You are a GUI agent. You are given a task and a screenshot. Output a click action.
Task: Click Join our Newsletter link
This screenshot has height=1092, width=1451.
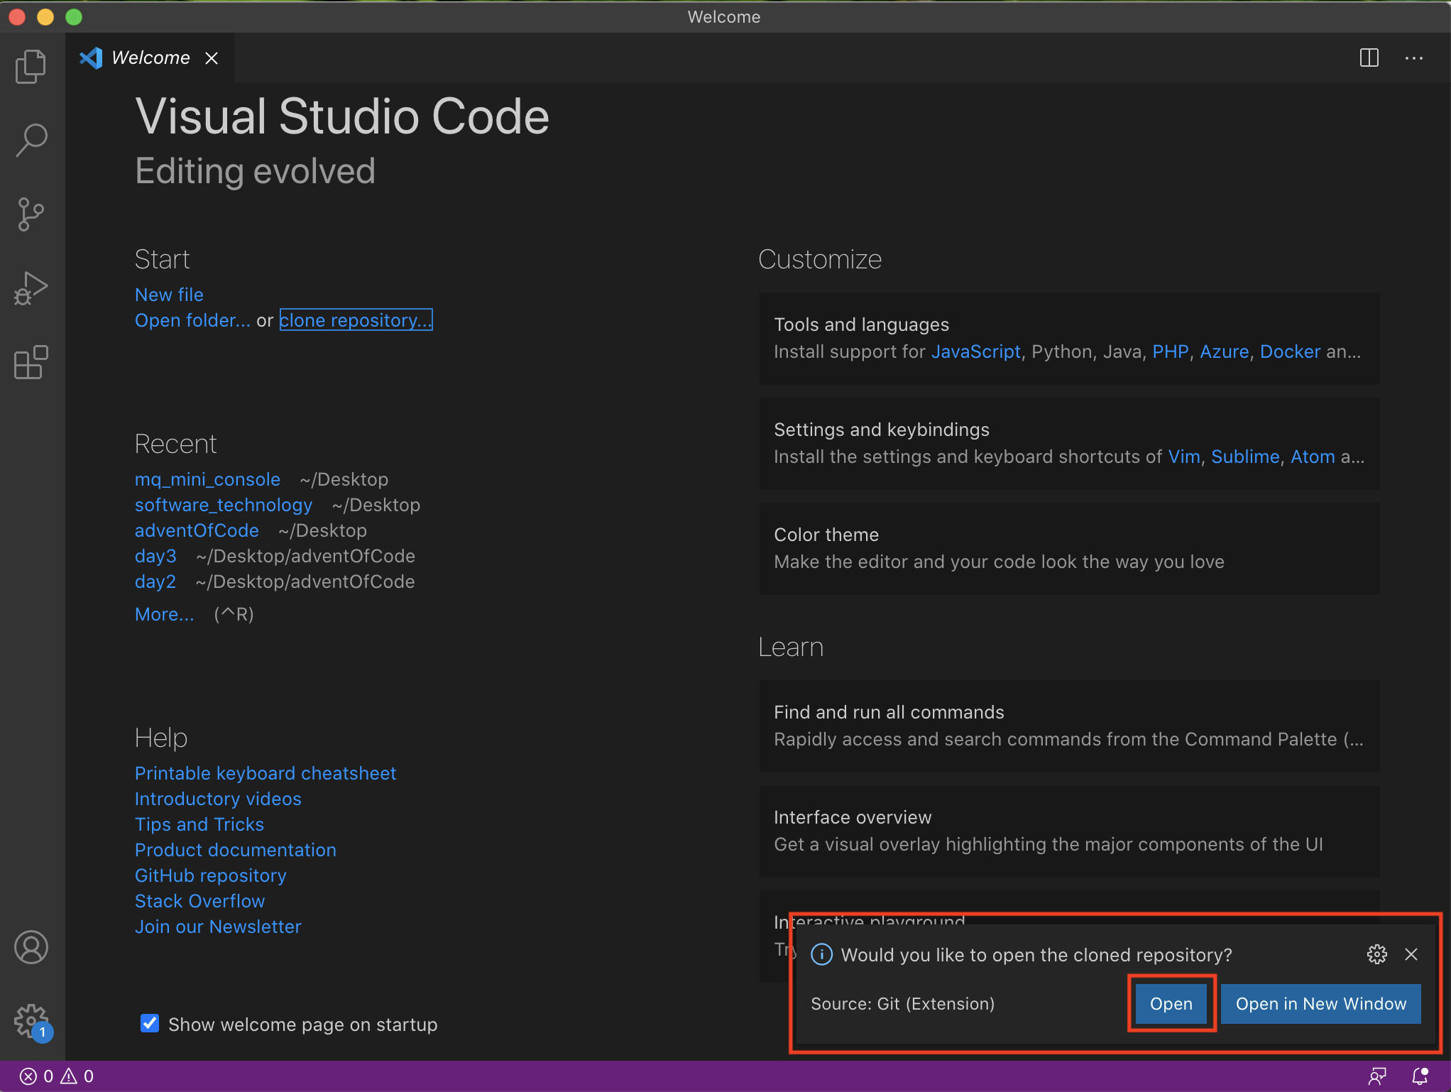pos(218,927)
